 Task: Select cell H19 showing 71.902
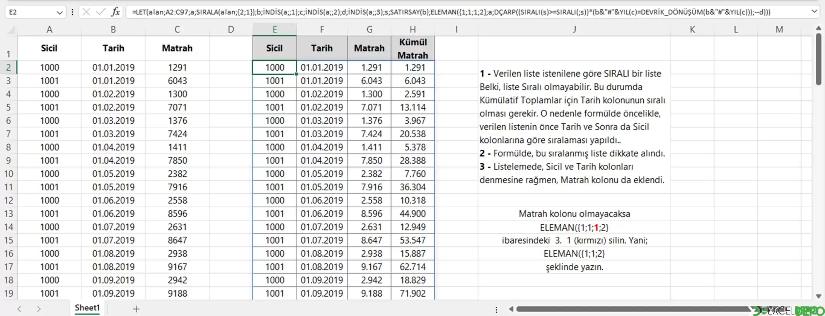coord(412,293)
